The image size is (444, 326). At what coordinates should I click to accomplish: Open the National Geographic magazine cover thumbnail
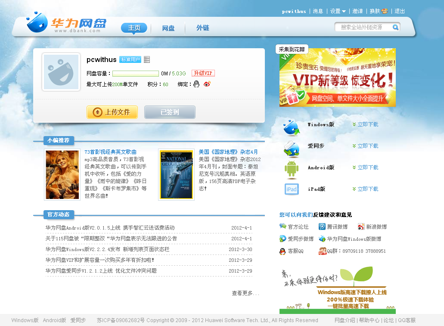176,174
